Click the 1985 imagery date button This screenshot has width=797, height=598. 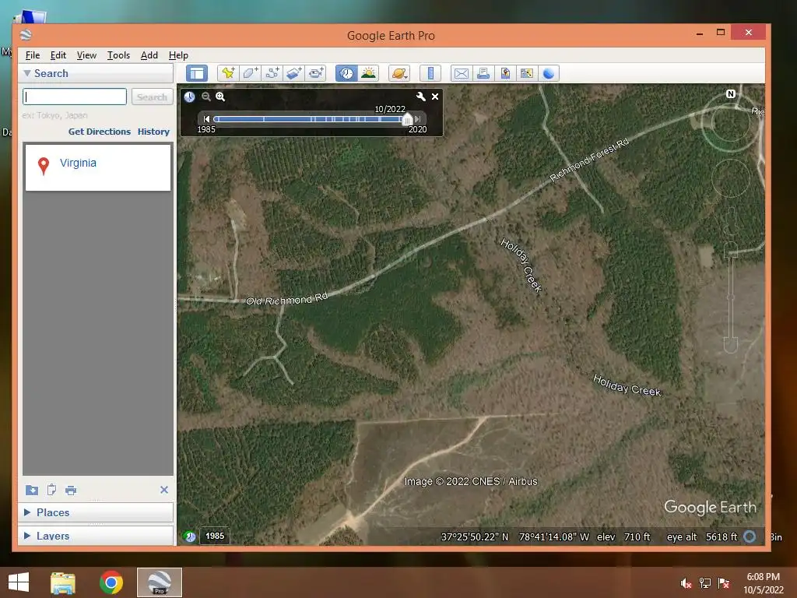point(215,536)
